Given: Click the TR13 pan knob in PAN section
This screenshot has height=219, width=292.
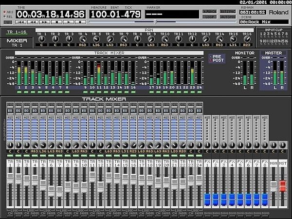Looking at the screenshot, I should tap(206, 39).
